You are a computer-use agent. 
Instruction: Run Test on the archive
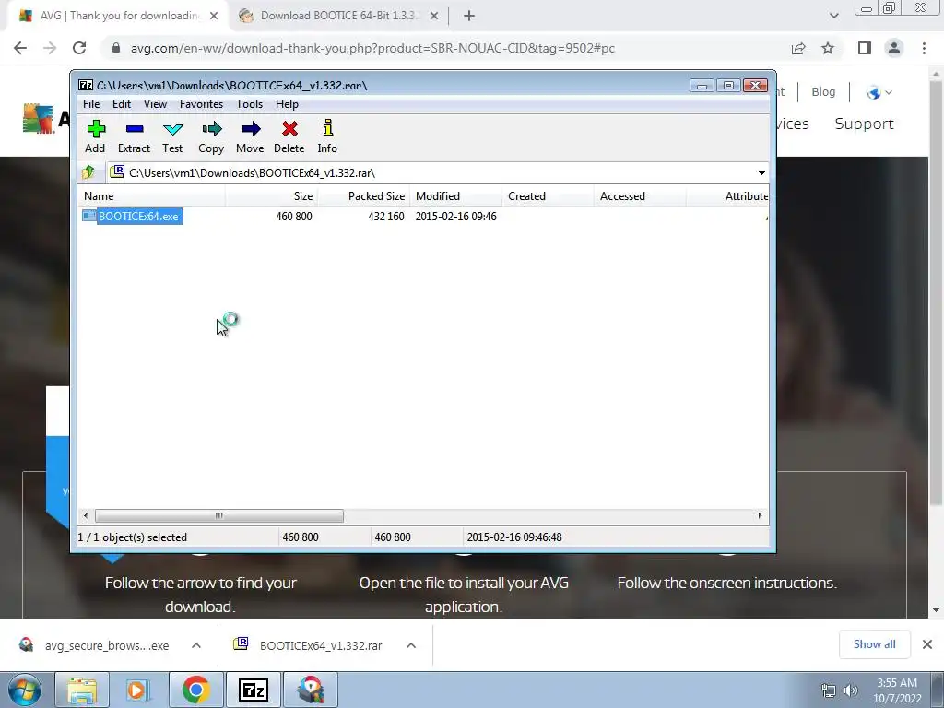[172, 136]
